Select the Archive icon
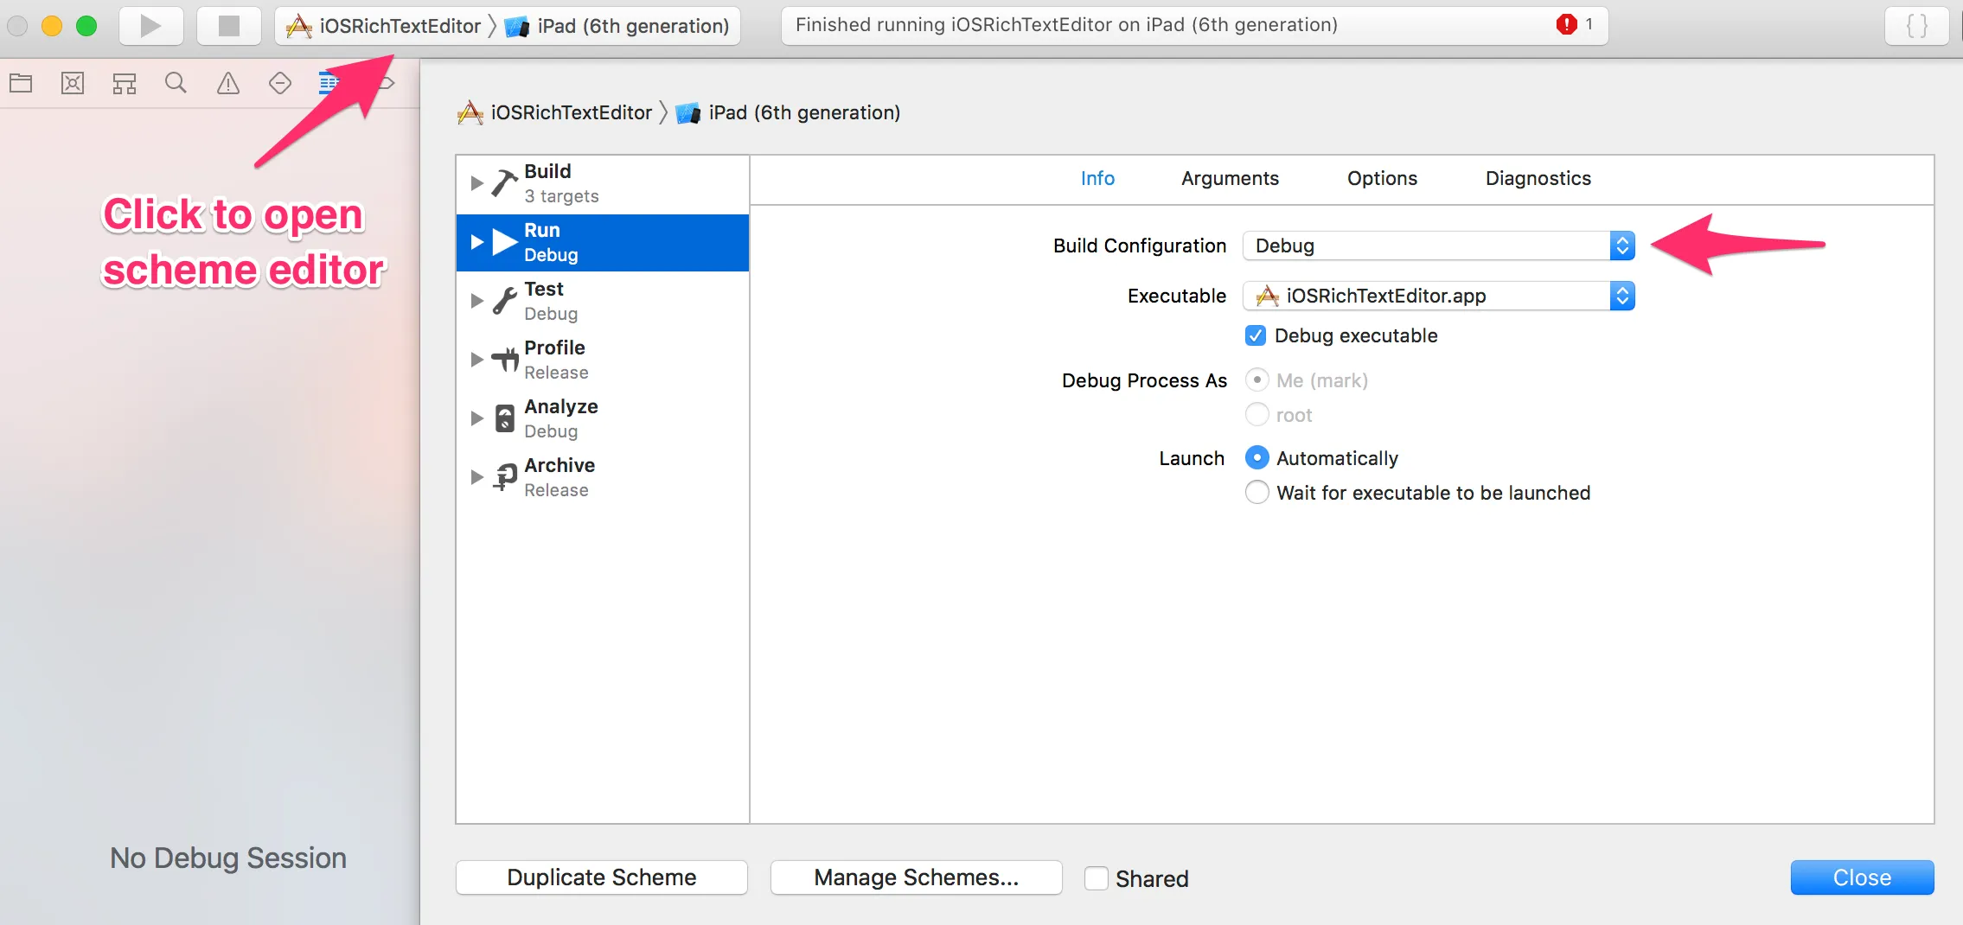The width and height of the screenshot is (1963, 925). [x=505, y=477]
